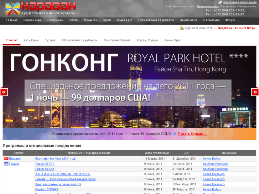Open Форум menu item

click(x=230, y=20)
